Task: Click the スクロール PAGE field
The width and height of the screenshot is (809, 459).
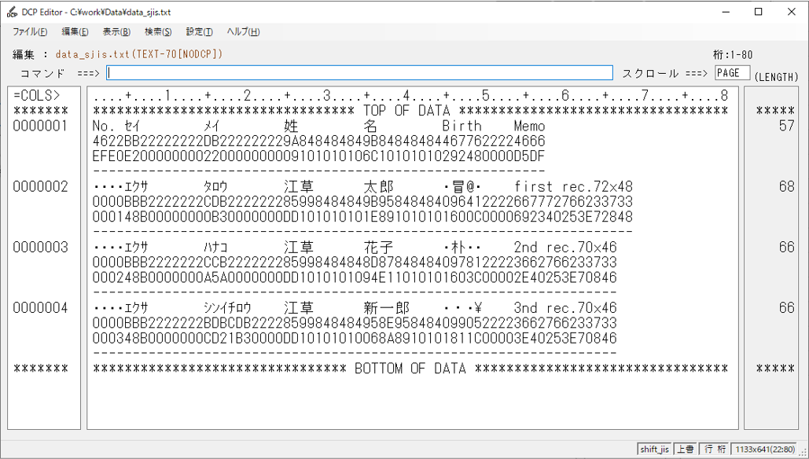Action: [x=732, y=73]
